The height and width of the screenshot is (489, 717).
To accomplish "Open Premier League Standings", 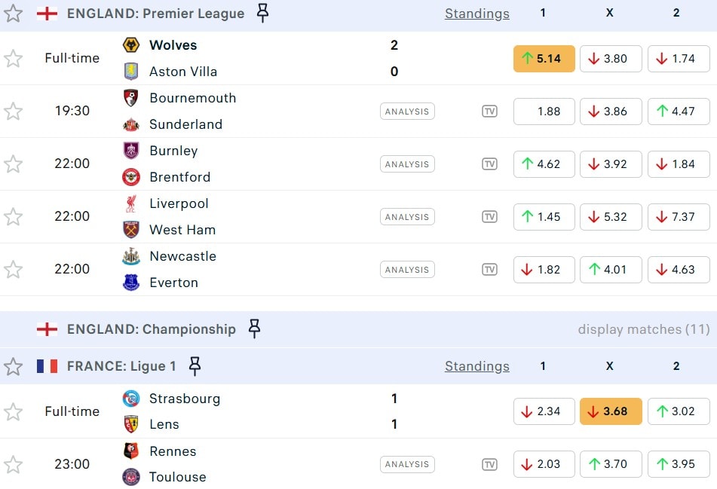I will pyautogui.click(x=476, y=14).
